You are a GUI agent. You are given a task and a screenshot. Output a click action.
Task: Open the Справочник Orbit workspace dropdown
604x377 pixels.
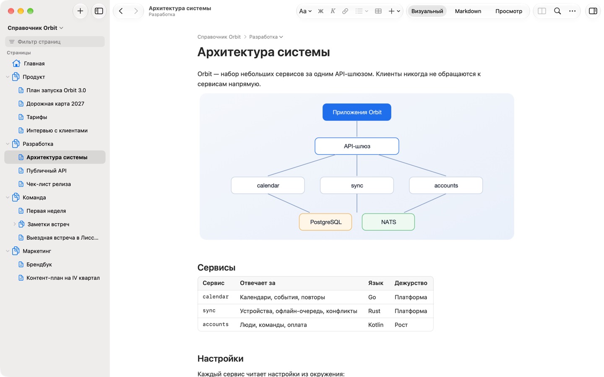pos(36,28)
